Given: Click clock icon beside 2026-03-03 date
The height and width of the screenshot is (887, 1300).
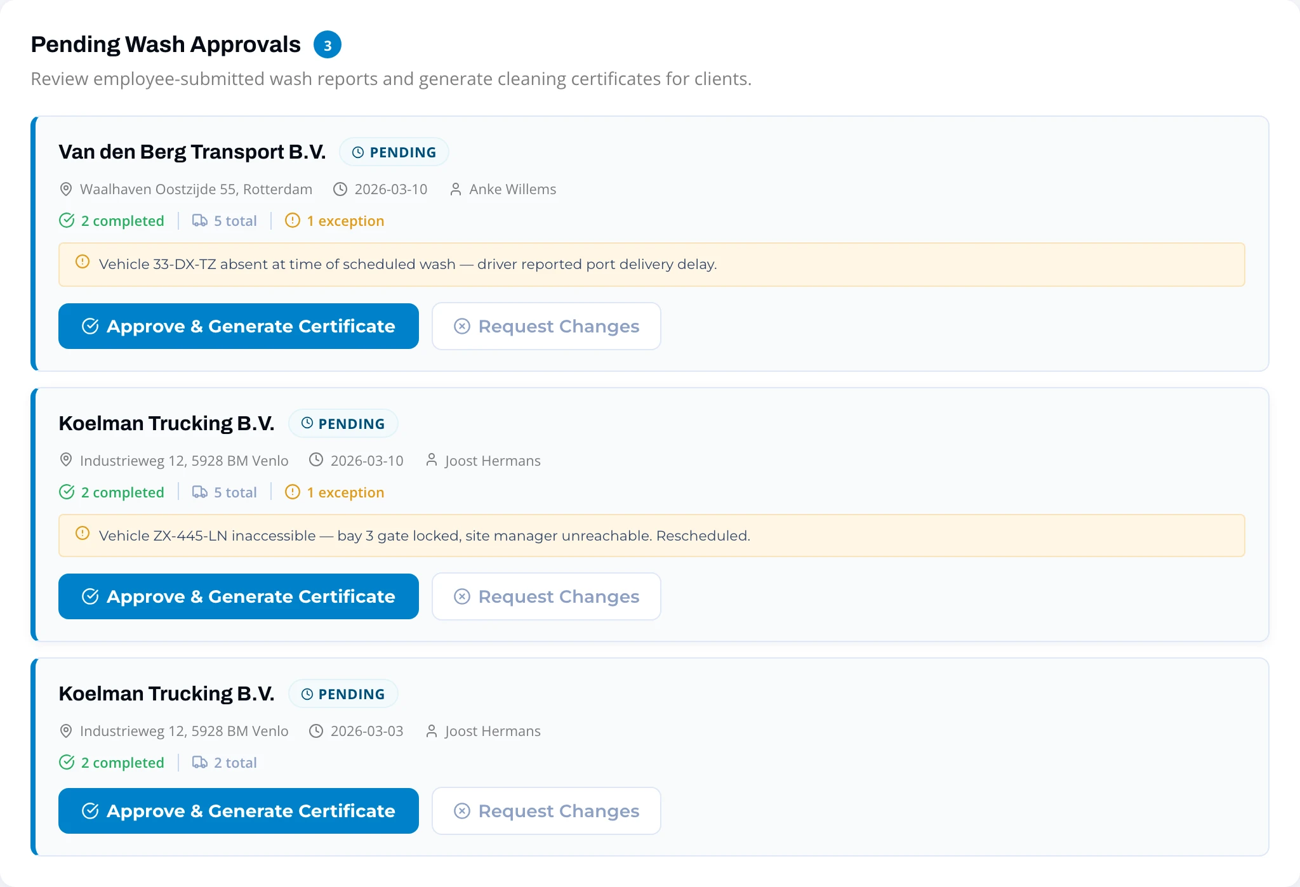Looking at the screenshot, I should click(x=316, y=731).
